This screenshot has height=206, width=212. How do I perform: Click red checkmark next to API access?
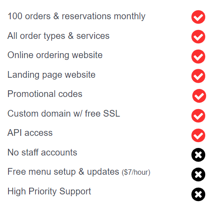[x=198, y=135]
